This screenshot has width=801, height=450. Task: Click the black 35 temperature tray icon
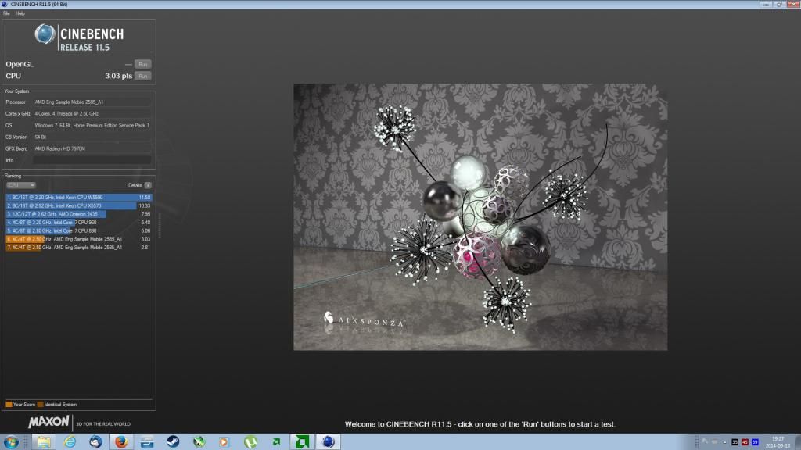pos(735,442)
